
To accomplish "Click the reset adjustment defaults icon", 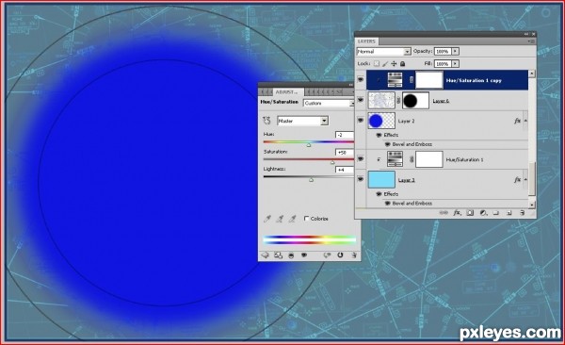I will tap(340, 255).
